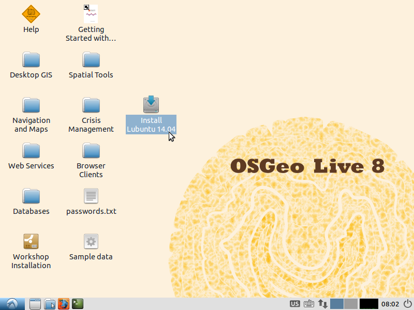The image size is (414, 310).
Task: Click the show desktop taskbar icon
Action: point(35,304)
